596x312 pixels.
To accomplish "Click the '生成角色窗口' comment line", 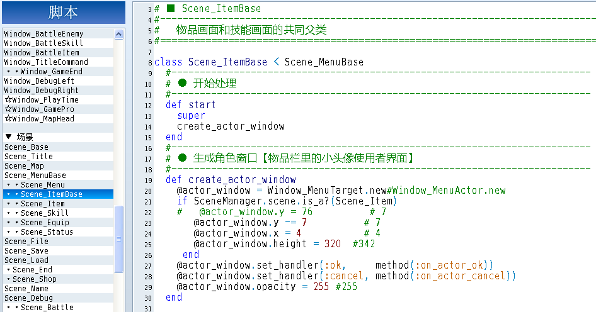I will click(290, 158).
